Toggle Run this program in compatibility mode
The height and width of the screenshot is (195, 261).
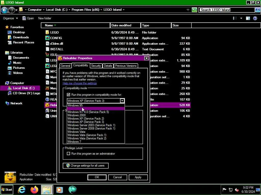pos(68,95)
